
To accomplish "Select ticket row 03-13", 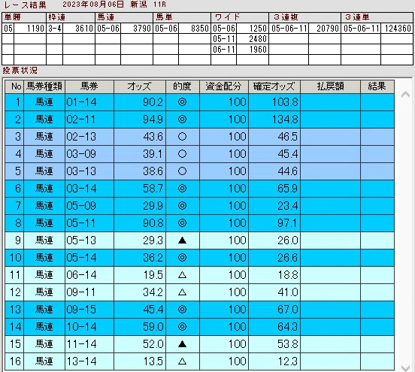I will pyautogui.click(x=199, y=171).
